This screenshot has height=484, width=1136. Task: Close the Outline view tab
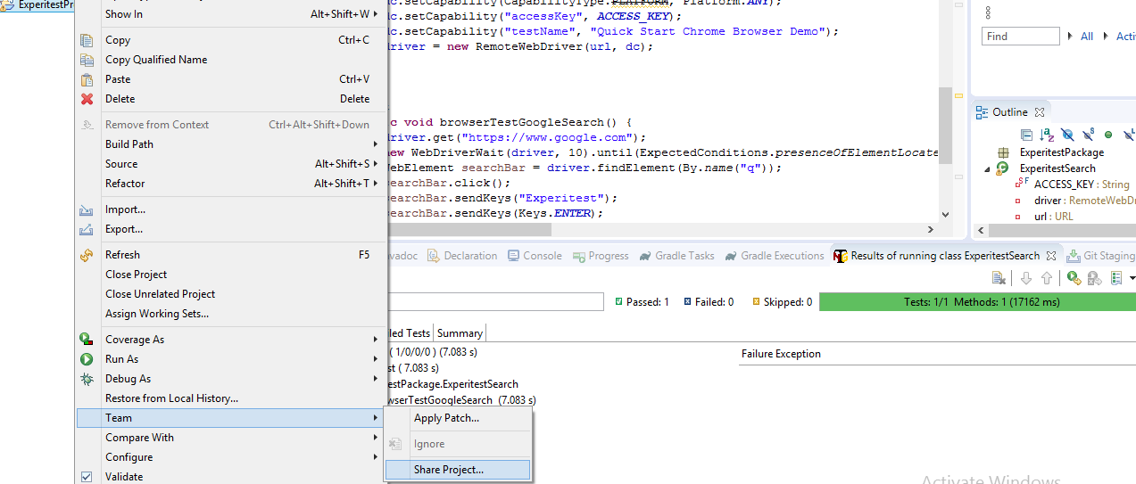1040,112
